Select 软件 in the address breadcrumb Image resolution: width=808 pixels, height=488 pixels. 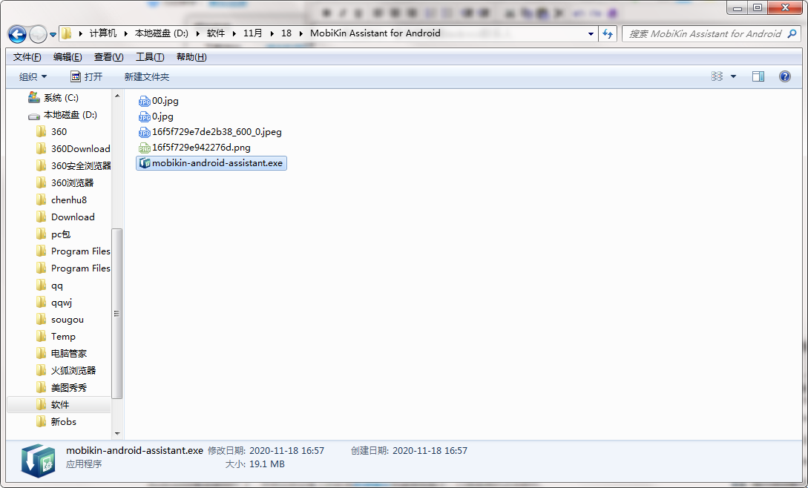point(216,33)
